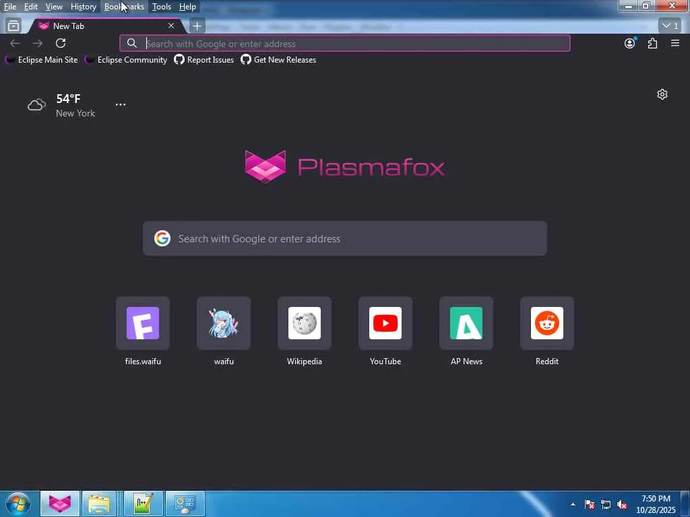Screen dimensions: 690x517
Task: Open the application hamburger menu
Action: pos(675,43)
